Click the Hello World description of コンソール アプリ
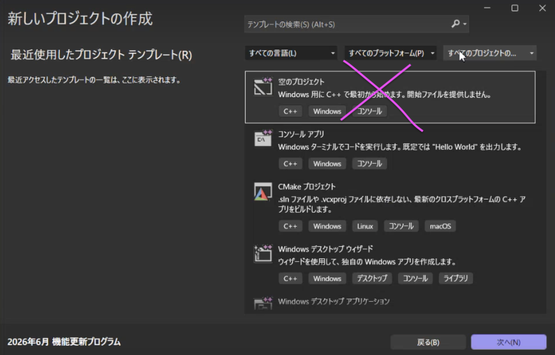The image size is (555, 355). point(400,147)
